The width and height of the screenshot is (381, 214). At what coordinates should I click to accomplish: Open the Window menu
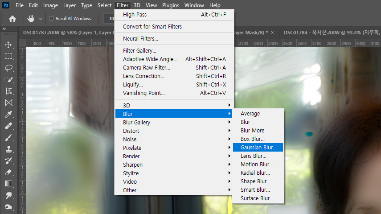(194, 5)
